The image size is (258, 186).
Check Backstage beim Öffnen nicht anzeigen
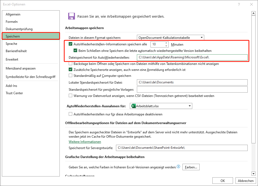(x=70, y=64)
